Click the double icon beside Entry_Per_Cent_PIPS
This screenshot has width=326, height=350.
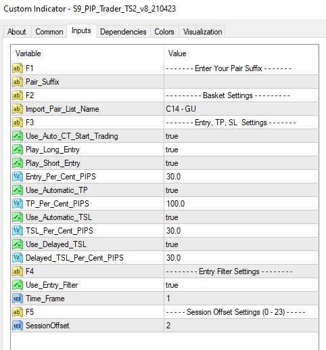18,177
